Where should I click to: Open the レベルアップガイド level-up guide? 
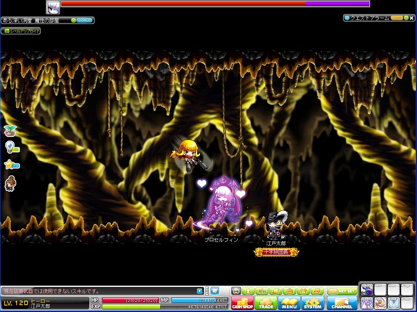pos(21,31)
